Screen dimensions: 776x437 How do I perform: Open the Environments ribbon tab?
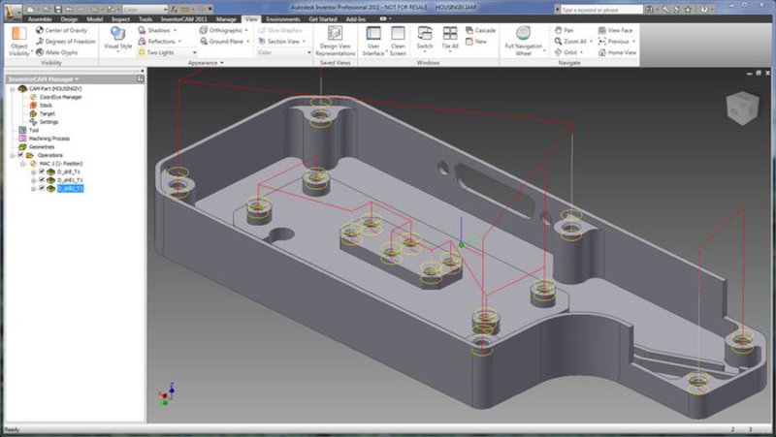(283, 18)
